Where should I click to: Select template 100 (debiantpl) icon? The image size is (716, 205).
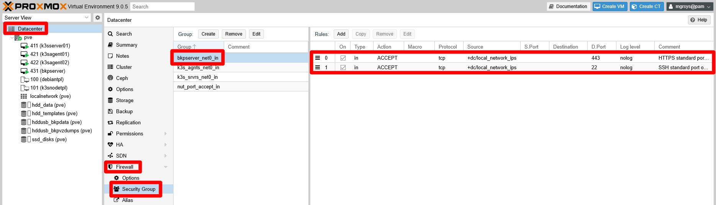click(25, 80)
